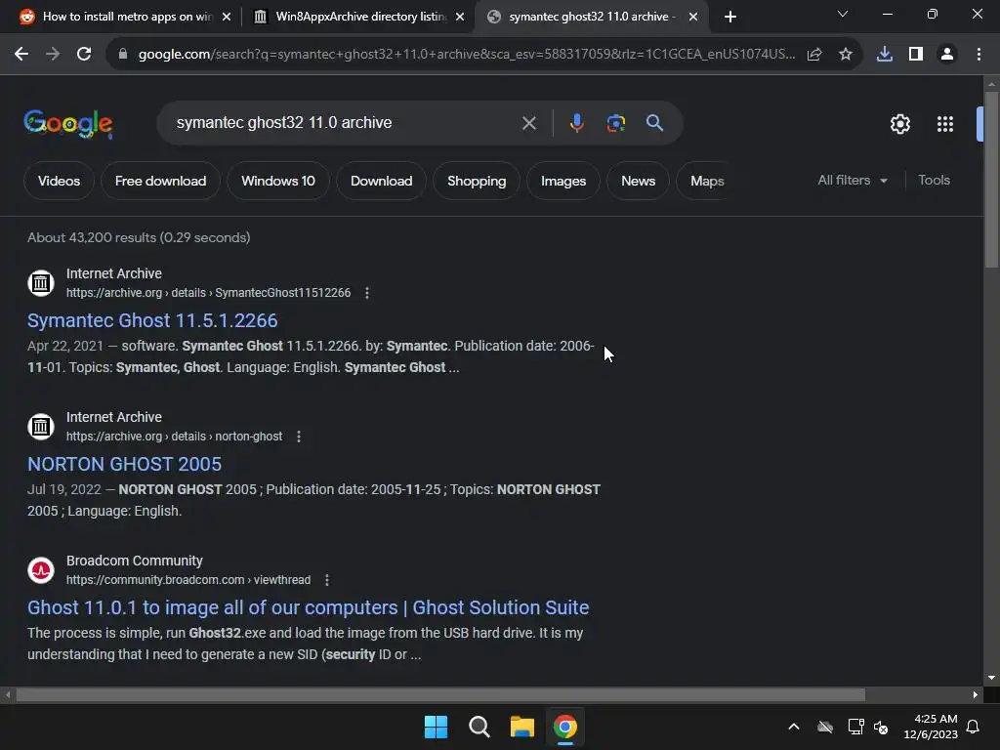The height and width of the screenshot is (750, 1000).
Task: Switch to News results
Action: coord(639,181)
